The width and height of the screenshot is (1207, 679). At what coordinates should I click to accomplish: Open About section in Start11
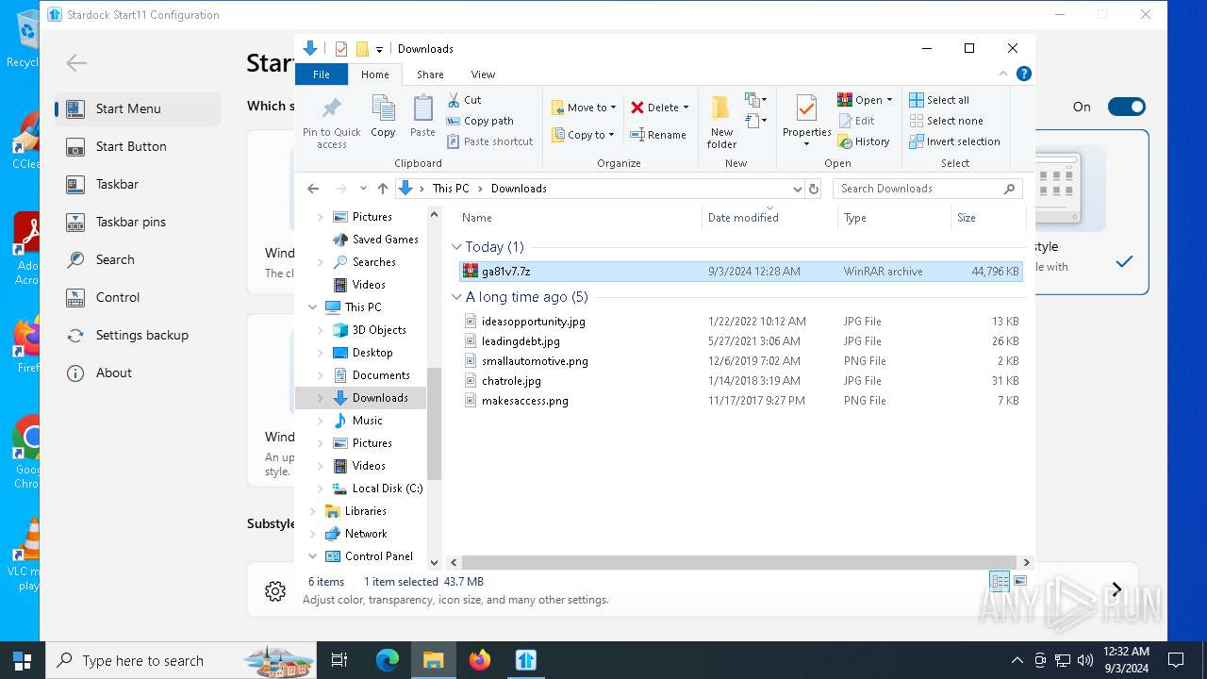pos(138,373)
